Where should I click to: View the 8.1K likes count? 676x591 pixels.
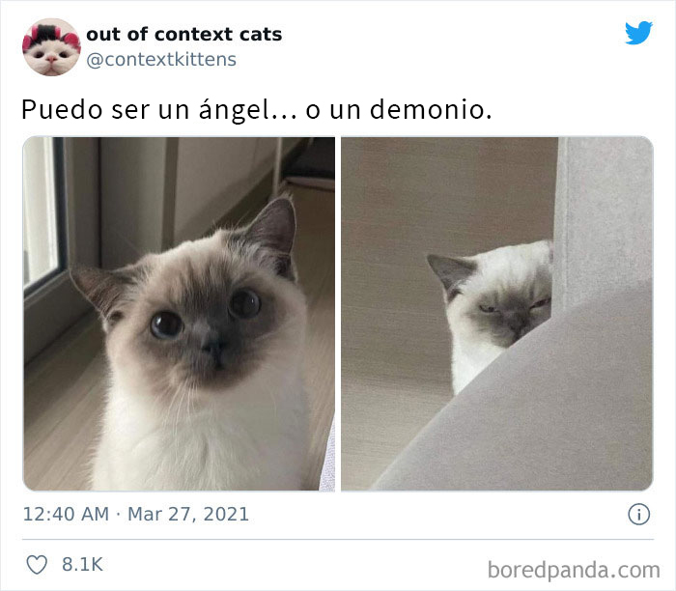click(x=82, y=564)
